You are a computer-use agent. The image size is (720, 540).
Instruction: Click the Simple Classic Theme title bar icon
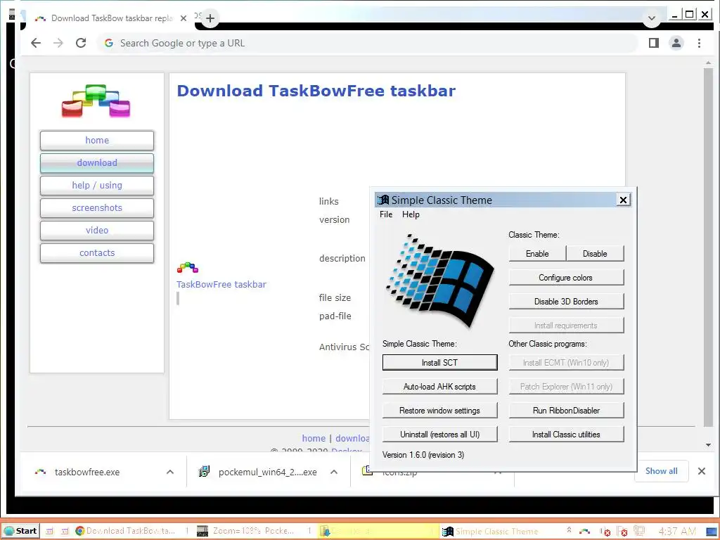pos(383,200)
